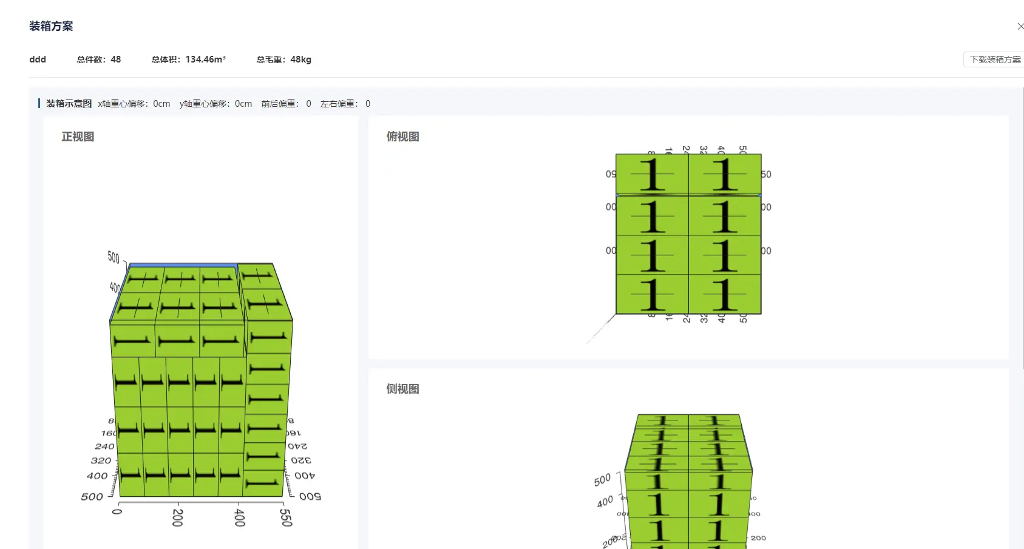The width and height of the screenshot is (1024, 549).
Task: Click the 下载装箱方案 button
Action: point(994,59)
